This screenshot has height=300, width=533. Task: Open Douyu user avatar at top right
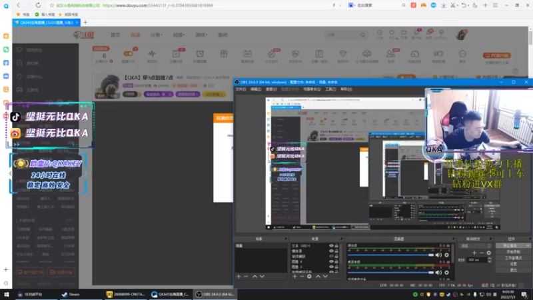(x=462, y=35)
